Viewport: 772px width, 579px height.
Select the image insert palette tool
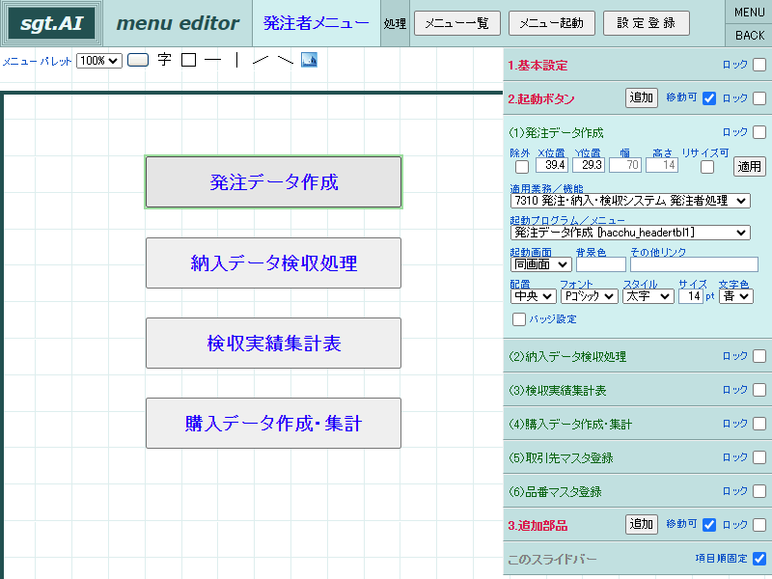click(x=309, y=60)
